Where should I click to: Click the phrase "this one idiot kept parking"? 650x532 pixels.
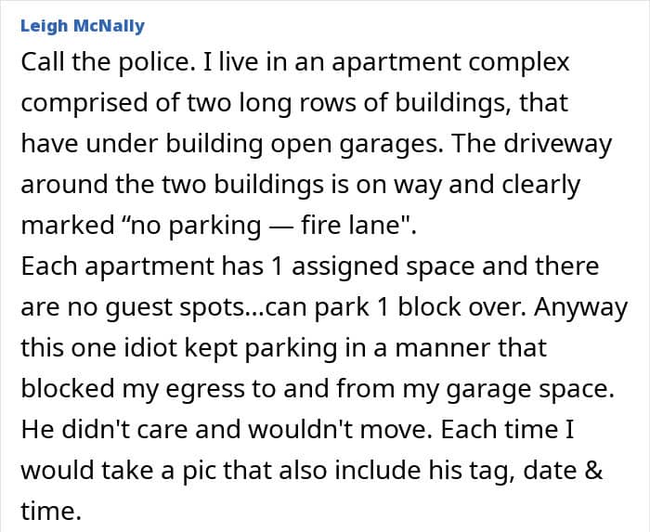[179, 348]
